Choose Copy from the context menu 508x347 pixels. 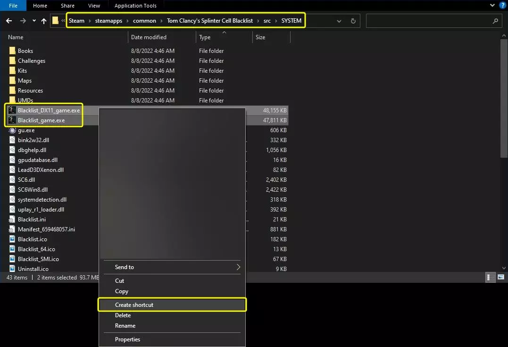pos(172,291)
